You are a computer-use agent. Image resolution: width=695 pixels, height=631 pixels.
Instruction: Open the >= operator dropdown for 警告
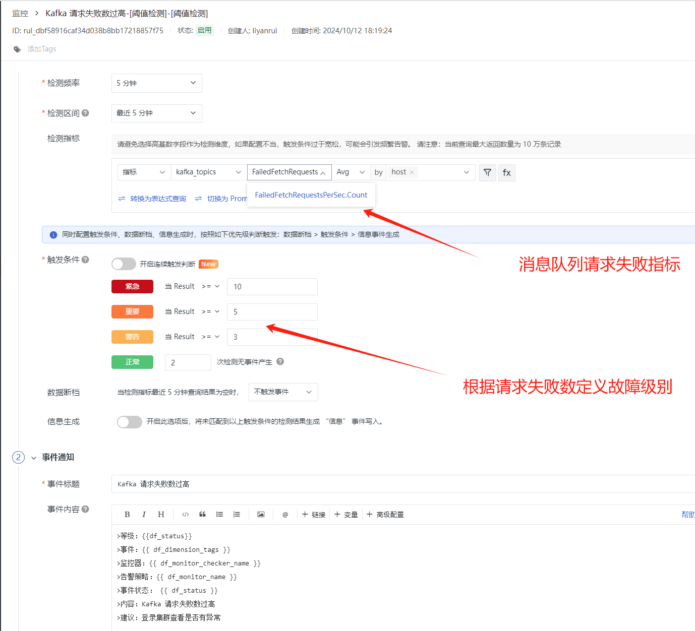[211, 337]
